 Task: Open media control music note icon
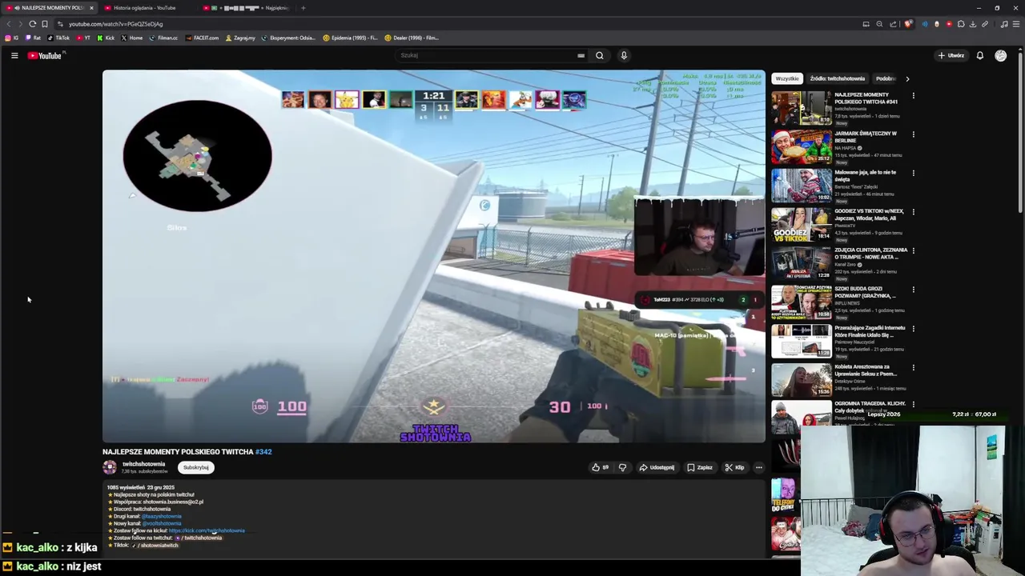point(1004,24)
